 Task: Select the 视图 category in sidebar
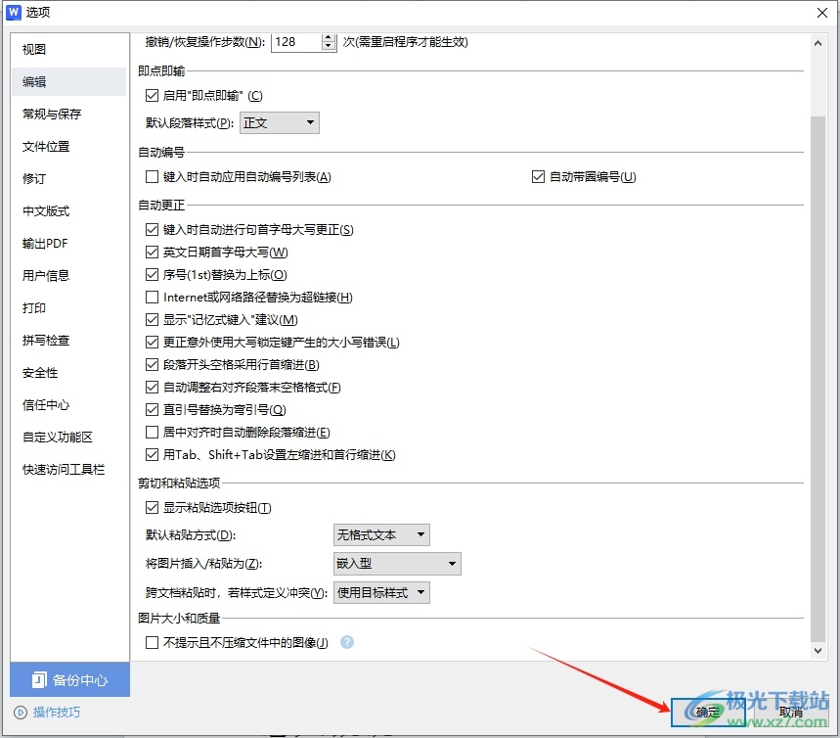[68, 49]
